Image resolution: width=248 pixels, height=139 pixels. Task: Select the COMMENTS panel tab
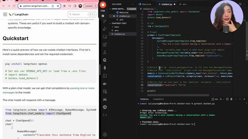pyautogui.click(x=158, y=99)
